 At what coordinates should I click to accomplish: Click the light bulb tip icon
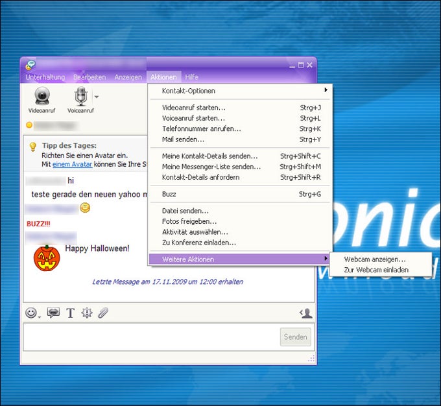tap(33, 147)
